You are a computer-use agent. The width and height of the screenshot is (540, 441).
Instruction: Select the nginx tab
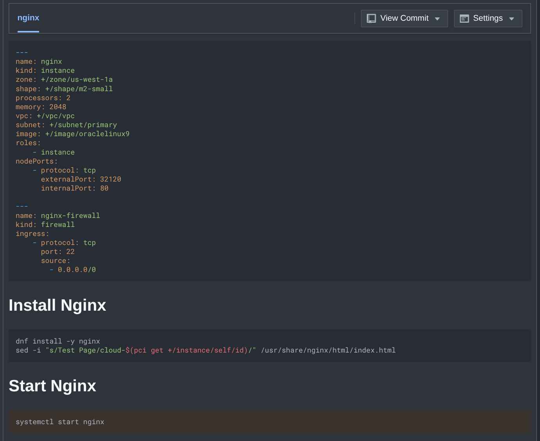coord(28,18)
